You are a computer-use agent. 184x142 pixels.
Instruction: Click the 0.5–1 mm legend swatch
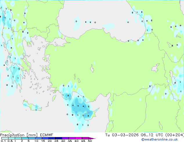(12, 138)
